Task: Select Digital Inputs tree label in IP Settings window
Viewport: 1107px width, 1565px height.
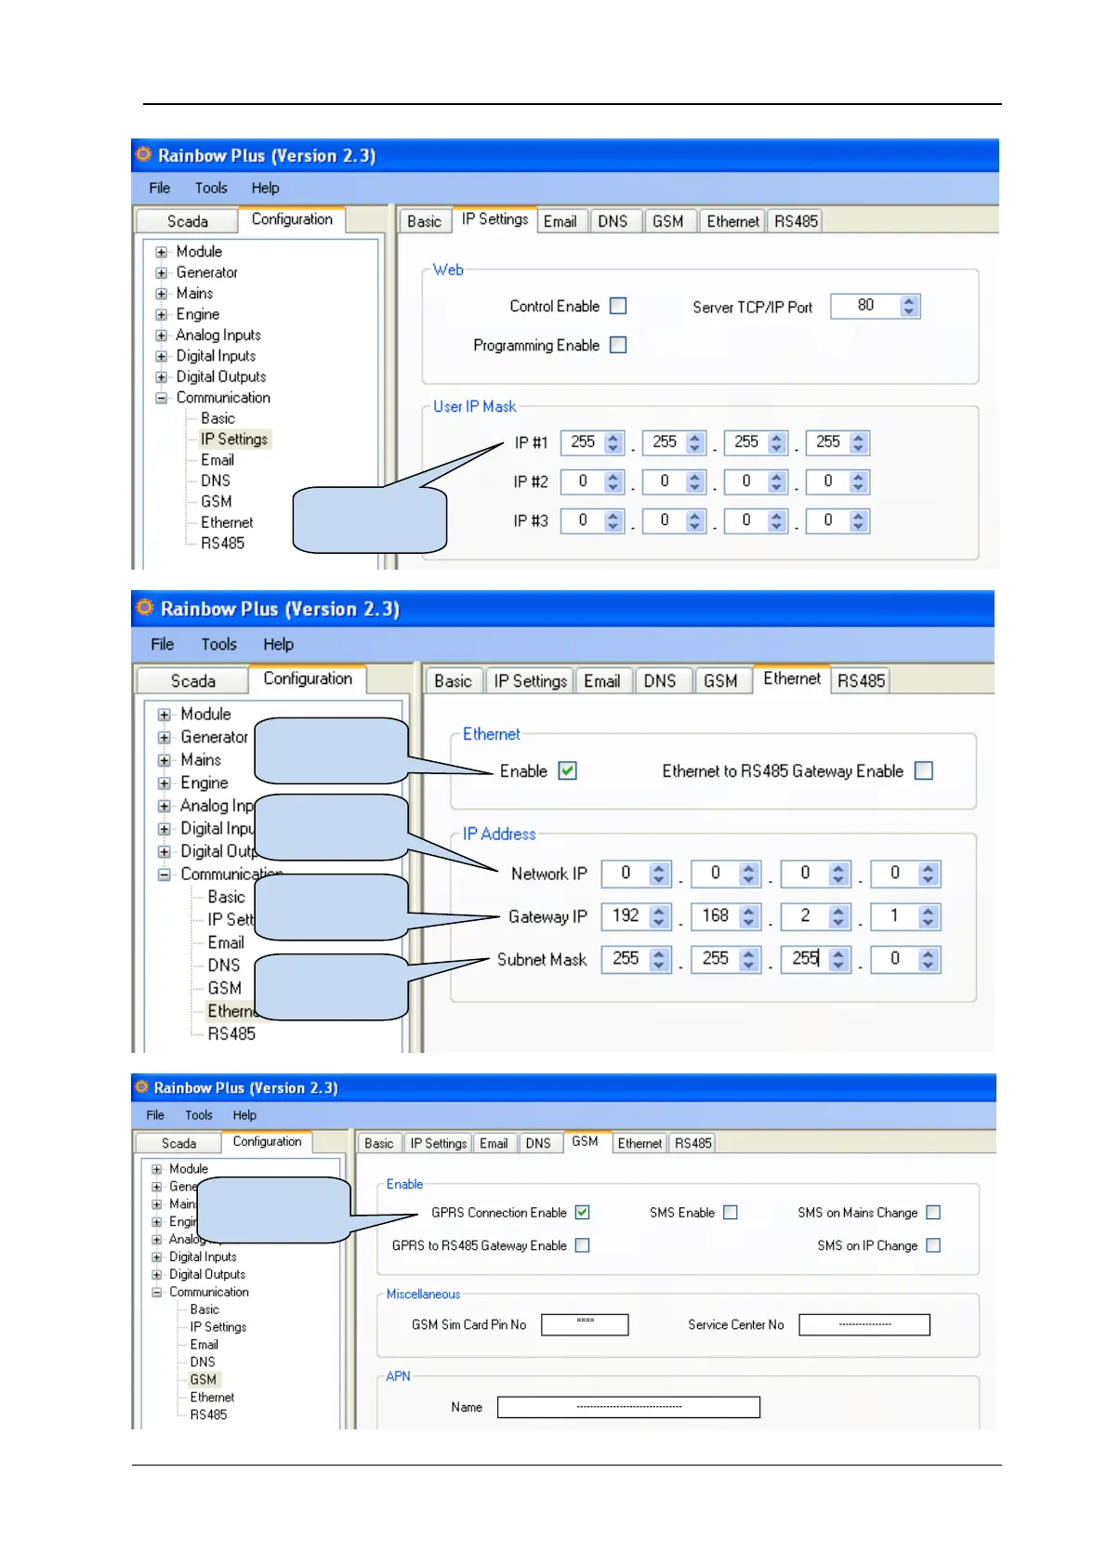Action: 216,356
